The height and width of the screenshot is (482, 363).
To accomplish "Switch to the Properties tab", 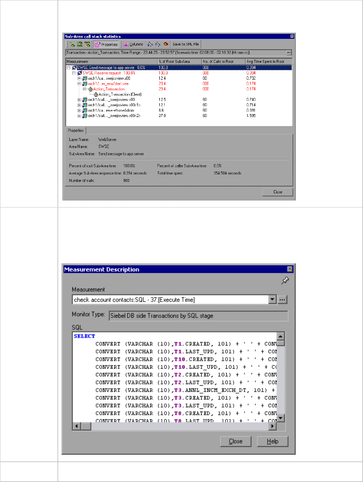I will coord(76,131).
